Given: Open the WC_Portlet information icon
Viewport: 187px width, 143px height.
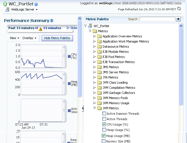Looking at the screenshot, I should 36,4.
